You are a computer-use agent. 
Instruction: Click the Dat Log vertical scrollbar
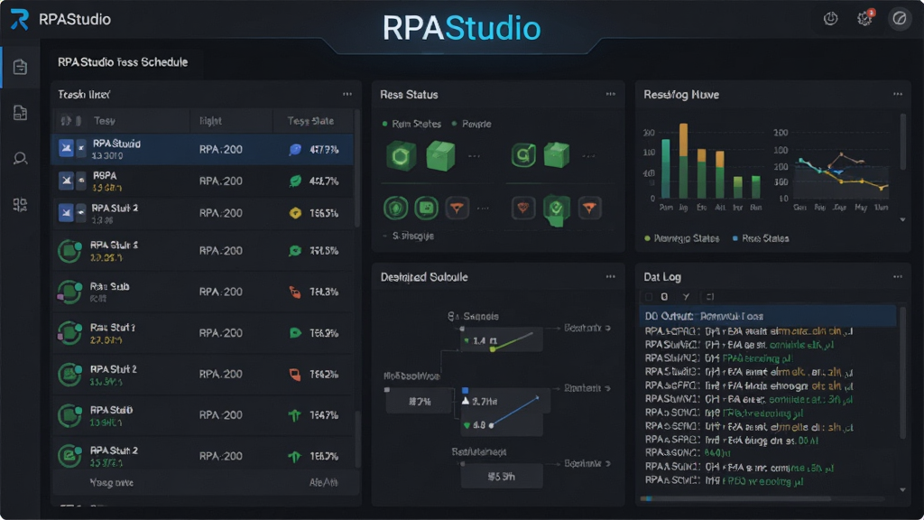coord(902,373)
